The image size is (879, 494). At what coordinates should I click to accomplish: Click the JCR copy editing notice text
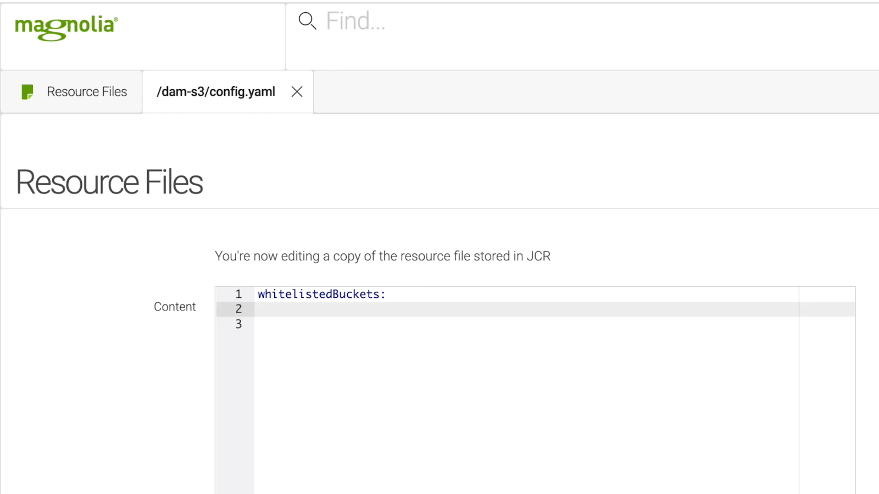pos(382,256)
